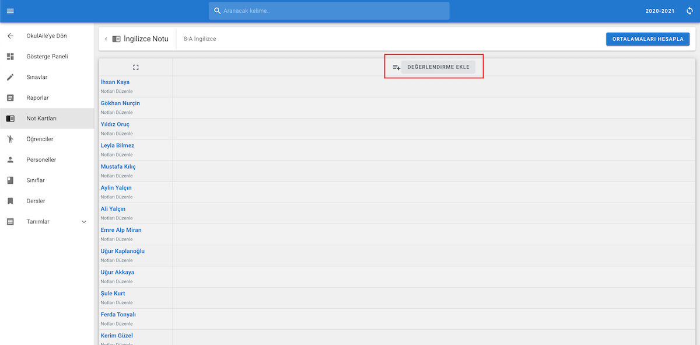Click the add-list icon beside Değerlendirme Ekle

[x=396, y=68]
